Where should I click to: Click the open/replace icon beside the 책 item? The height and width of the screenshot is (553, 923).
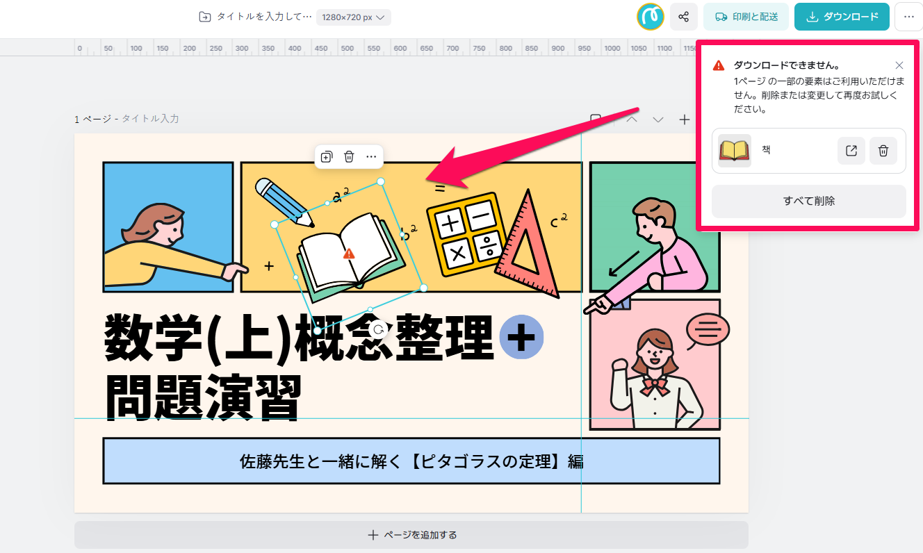tap(851, 151)
